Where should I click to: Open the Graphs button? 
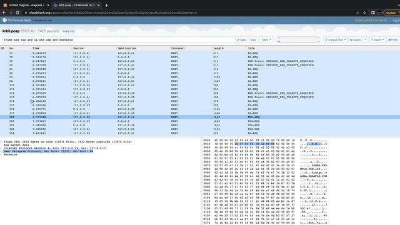coord(356,40)
